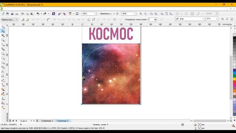
Task: Open the publish to PDF icon
Action: [70, 14]
